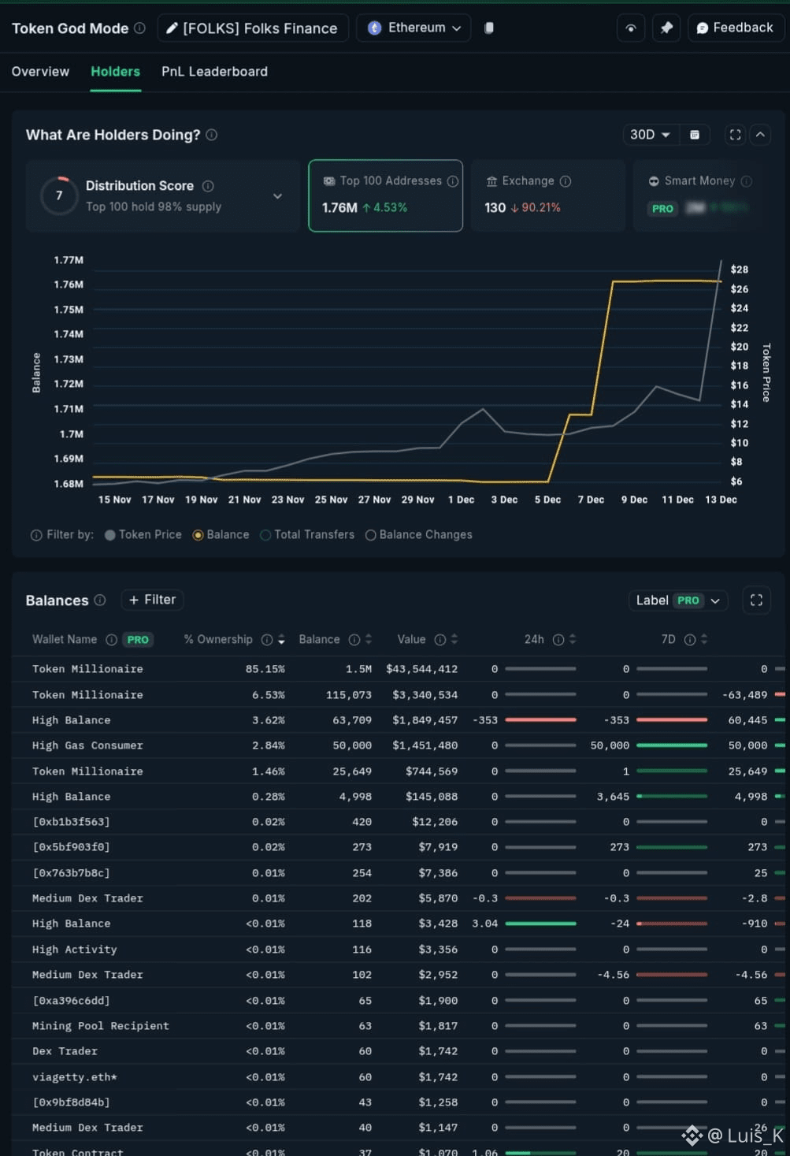Expand the Distribution Score chevron
790x1156 pixels.
pyautogui.click(x=277, y=196)
